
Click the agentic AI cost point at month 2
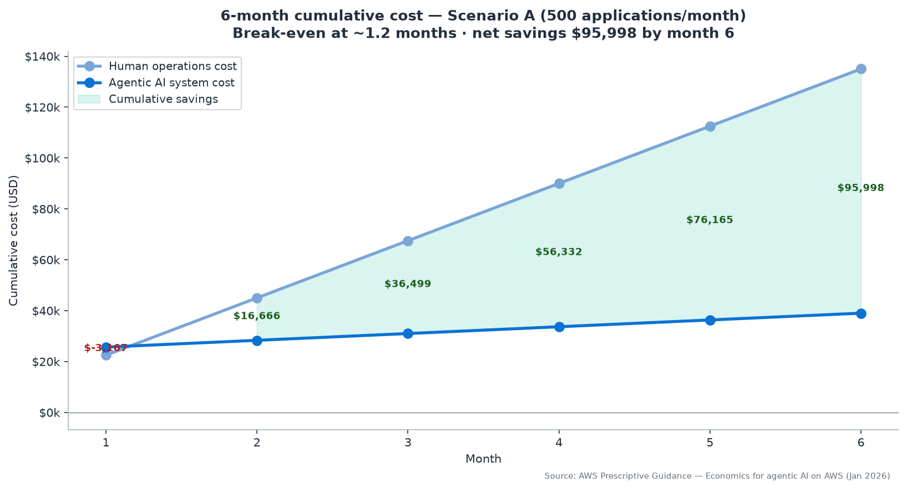pyautogui.click(x=257, y=341)
